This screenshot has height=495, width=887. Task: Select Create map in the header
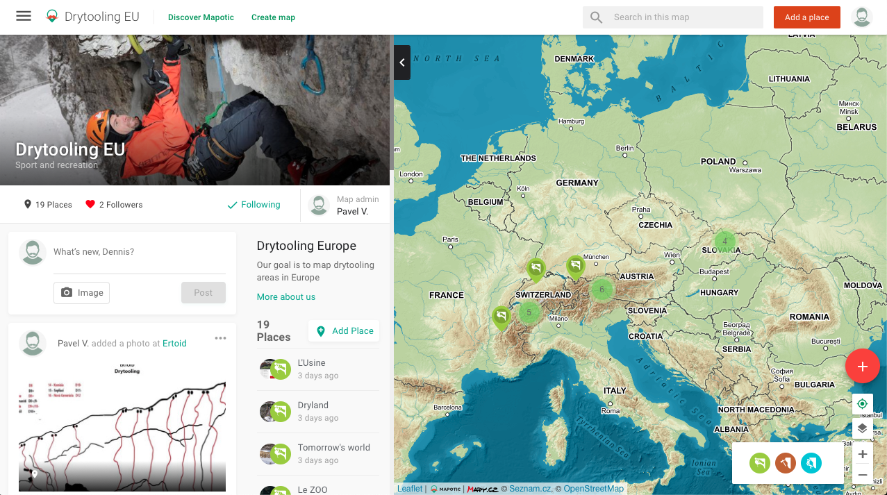tap(273, 17)
